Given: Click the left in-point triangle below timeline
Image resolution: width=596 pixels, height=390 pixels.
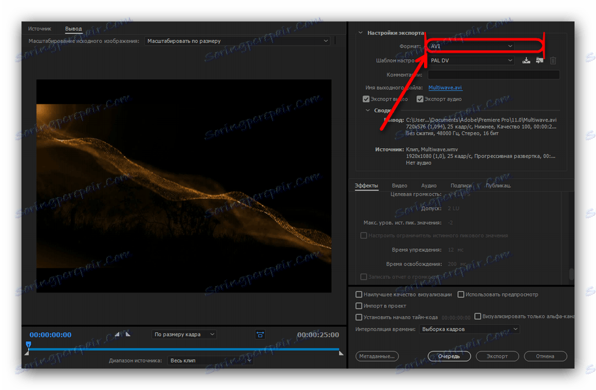Looking at the screenshot, I should (x=27, y=353).
